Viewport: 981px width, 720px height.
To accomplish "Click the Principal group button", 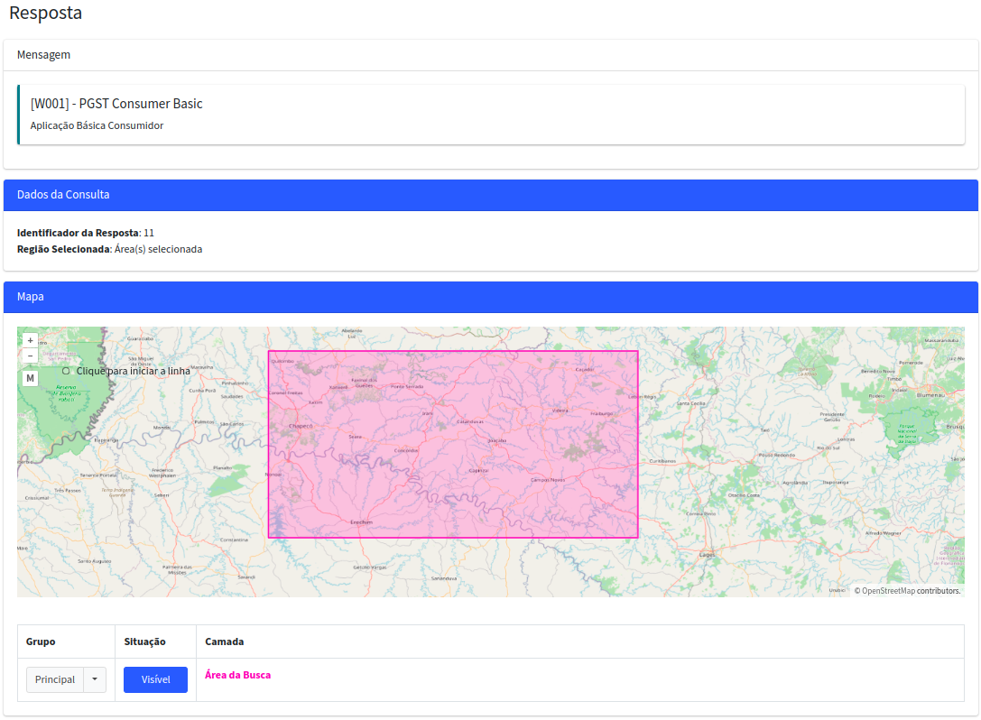I will tap(55, 679).
